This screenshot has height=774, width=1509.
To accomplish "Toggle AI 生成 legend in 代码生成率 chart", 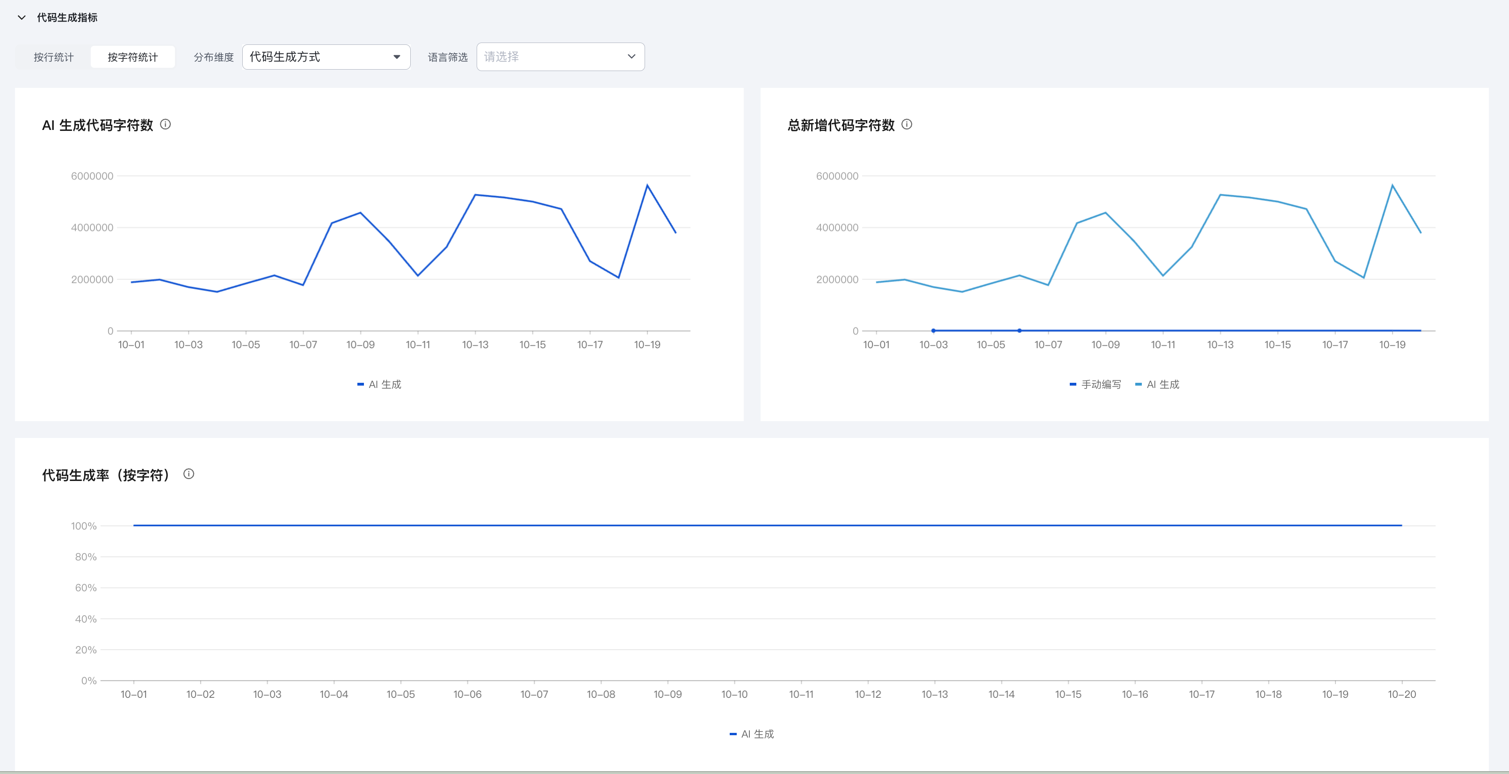I will pos(752,734).
